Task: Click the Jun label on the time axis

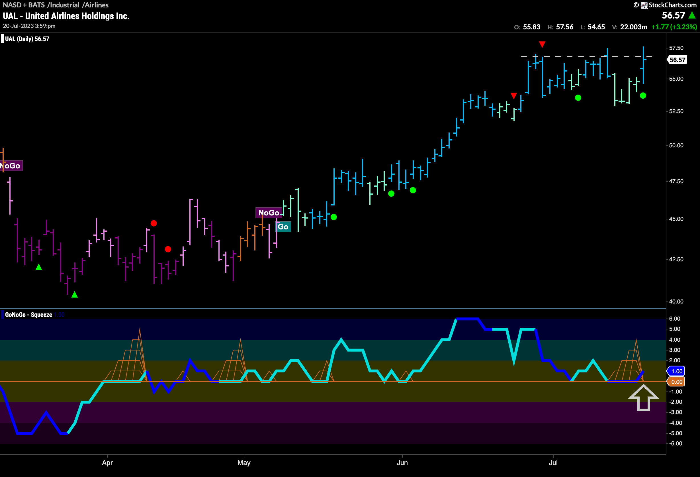Action: (x=402, y=462)
